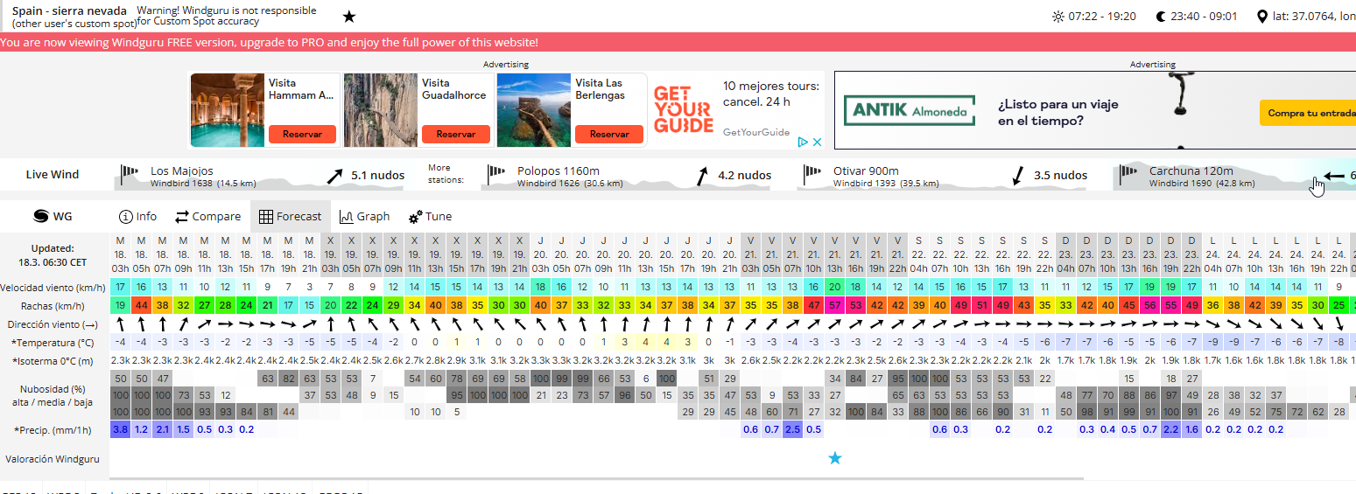Image resolution: width=1356 pixels, height=494 pixels.
Task: Click the AdChoices icon on GetYourGuide ad
Action: click(x=801, y=142)
